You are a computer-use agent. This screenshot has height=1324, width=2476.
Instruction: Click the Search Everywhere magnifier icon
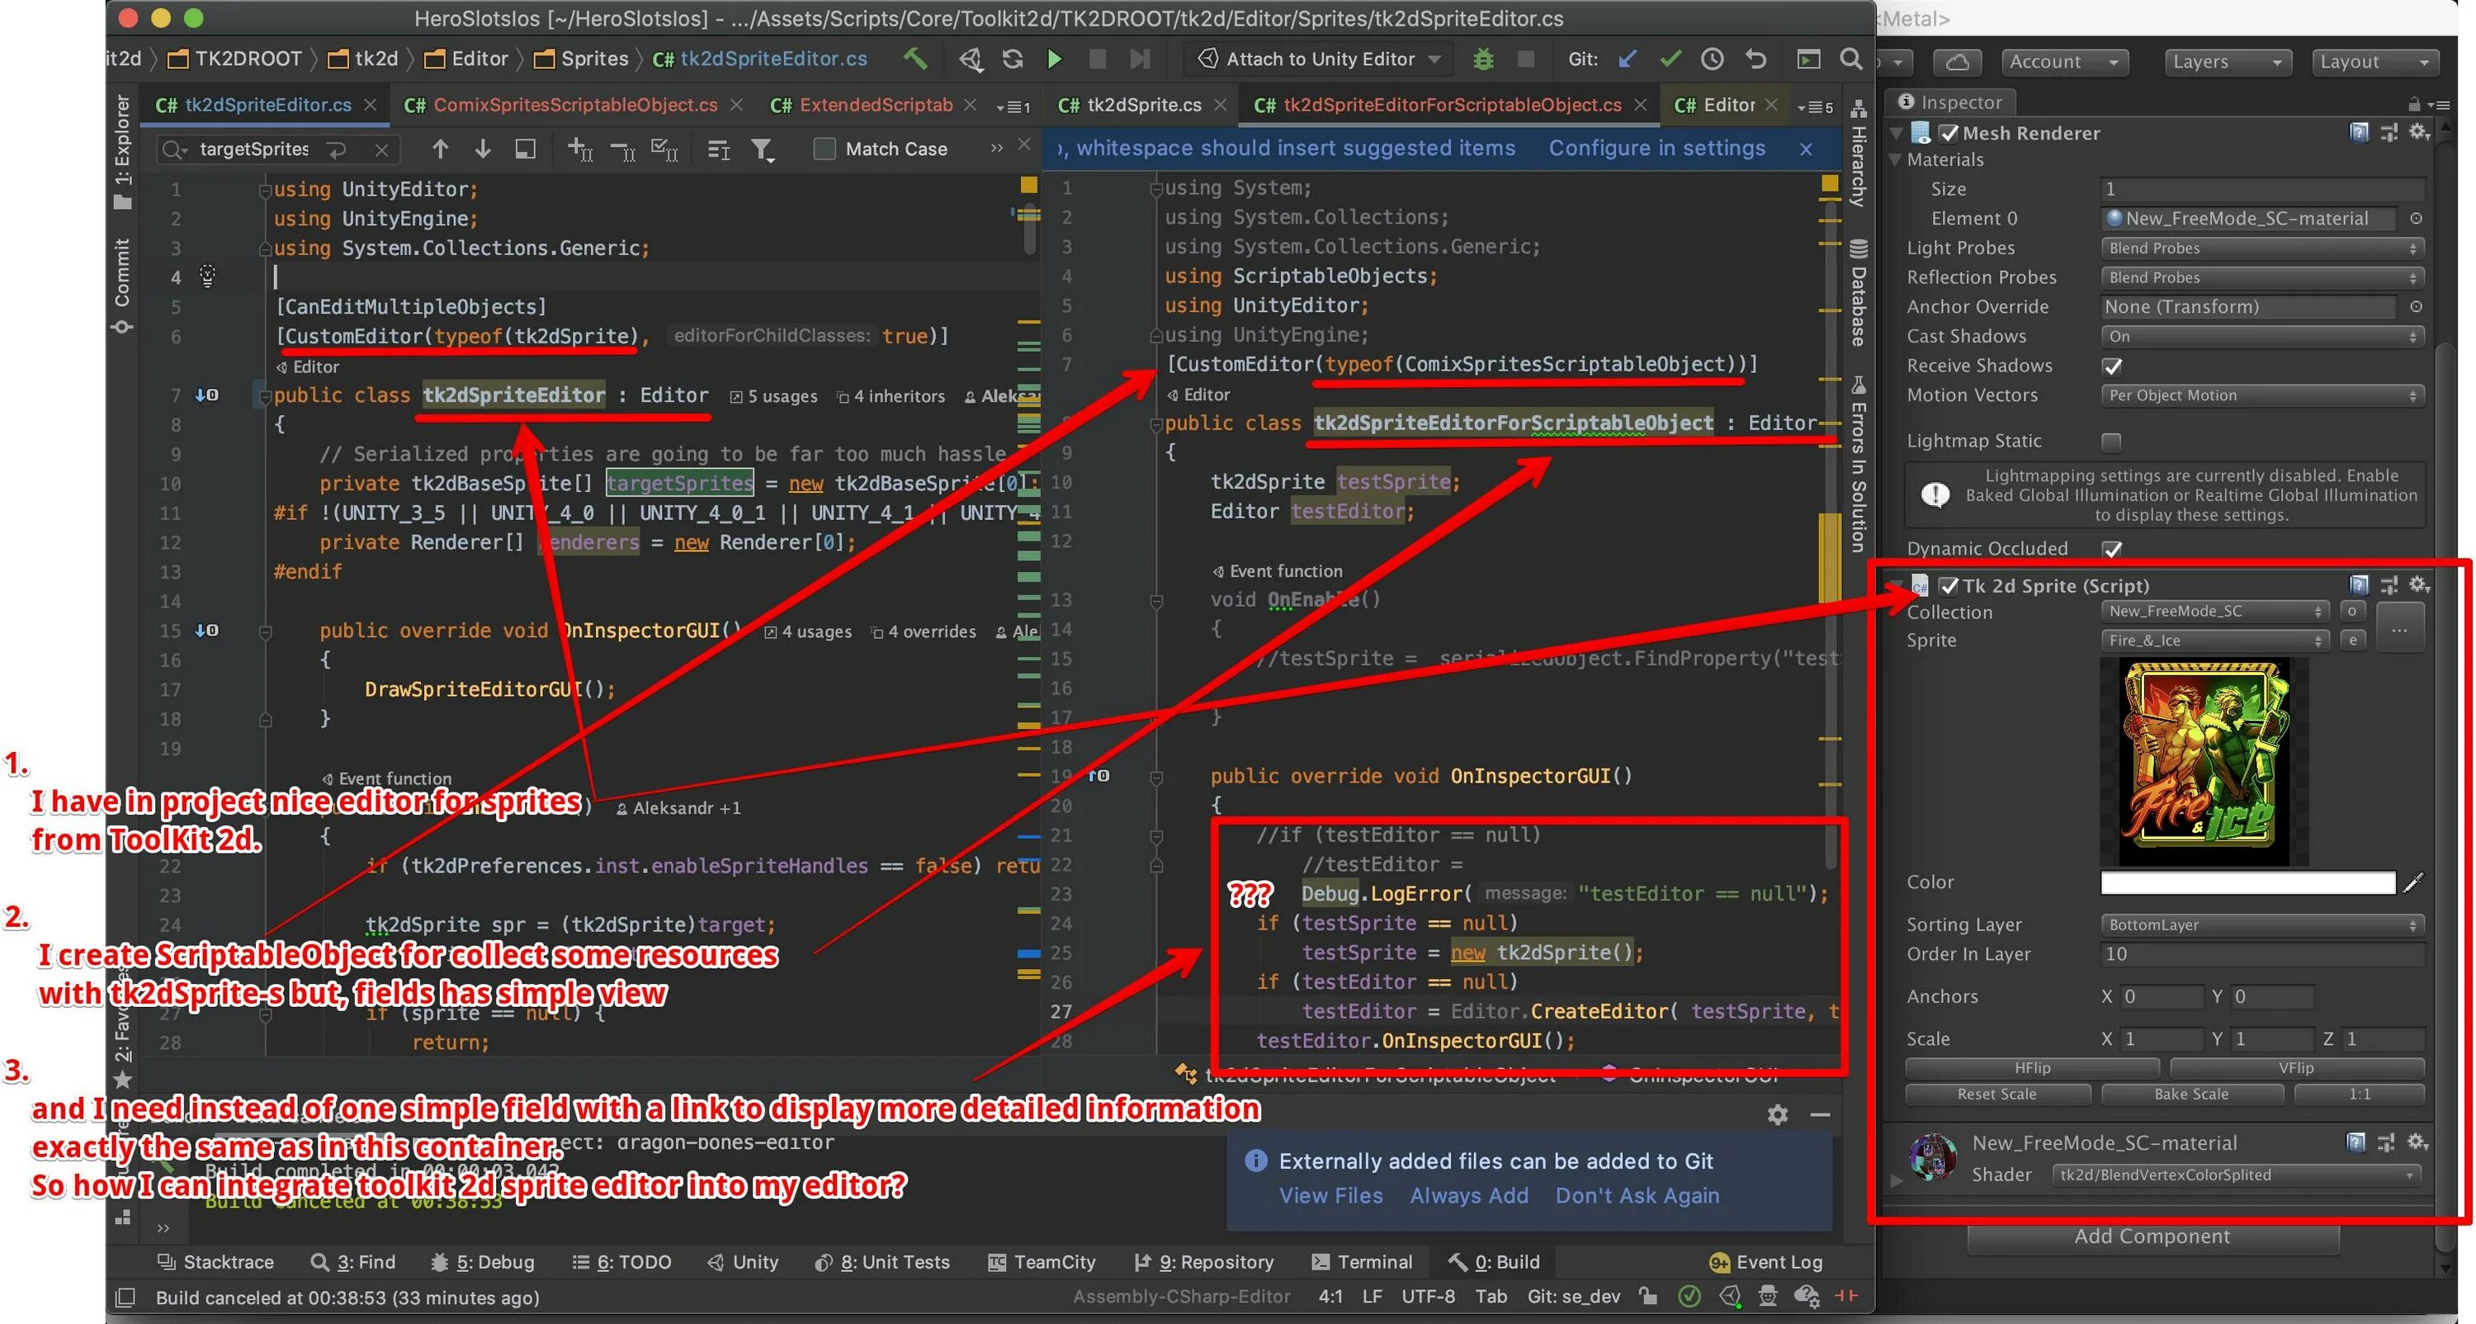(x=1850, y=59)
